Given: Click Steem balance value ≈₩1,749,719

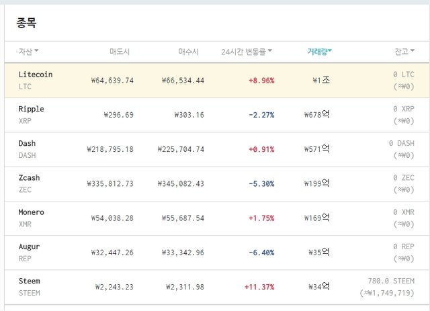Looking at the screenshot, I should 387,293.
